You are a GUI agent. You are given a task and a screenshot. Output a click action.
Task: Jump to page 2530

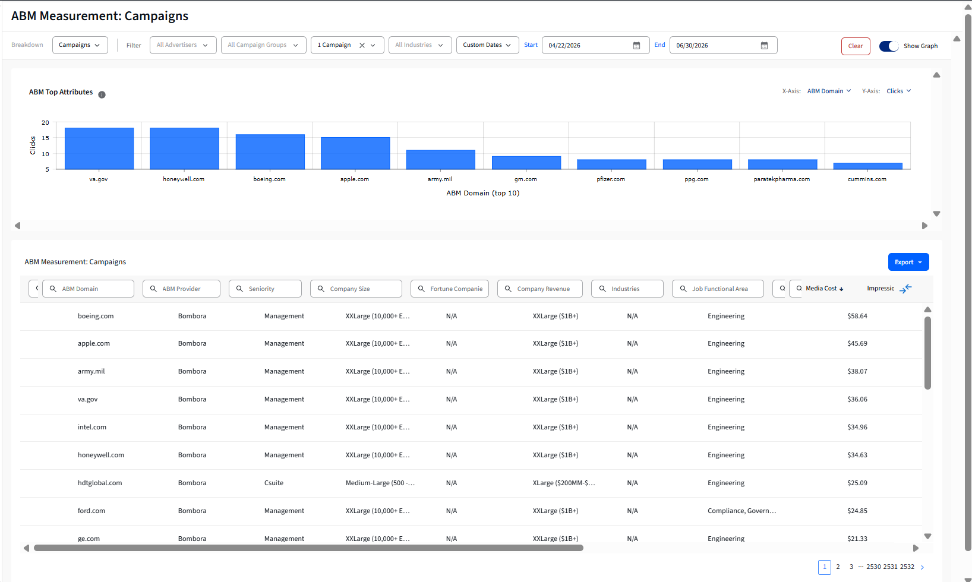(874, 567)
